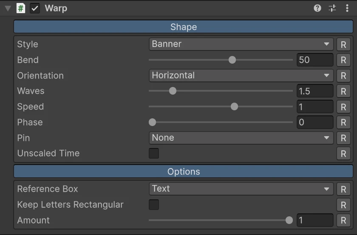This screenshot has width=357, height=235.
Task: Reset Phase with its R button
Action: (343, 122)
